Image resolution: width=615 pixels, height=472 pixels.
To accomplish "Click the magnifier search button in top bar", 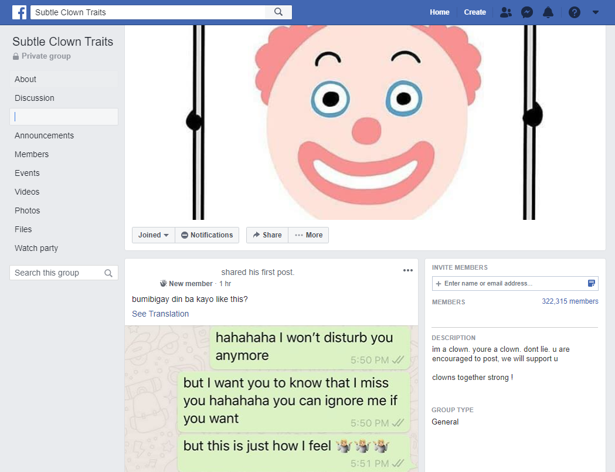I will pos(278,12).
